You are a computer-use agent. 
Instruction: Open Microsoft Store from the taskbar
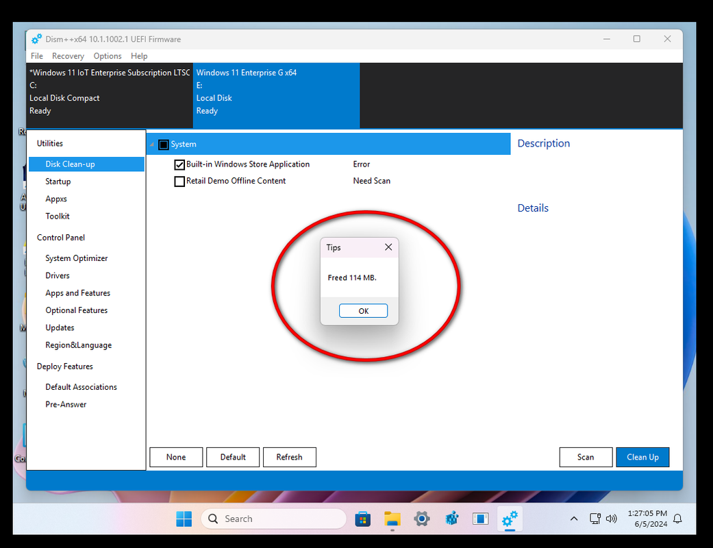[362, 519]
